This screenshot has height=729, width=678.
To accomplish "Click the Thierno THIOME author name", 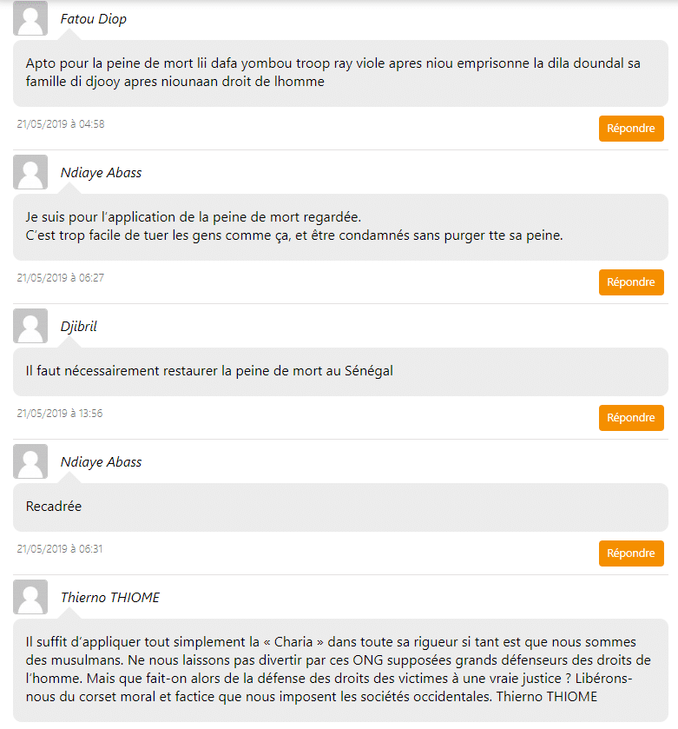I will (x=110, y=598).
